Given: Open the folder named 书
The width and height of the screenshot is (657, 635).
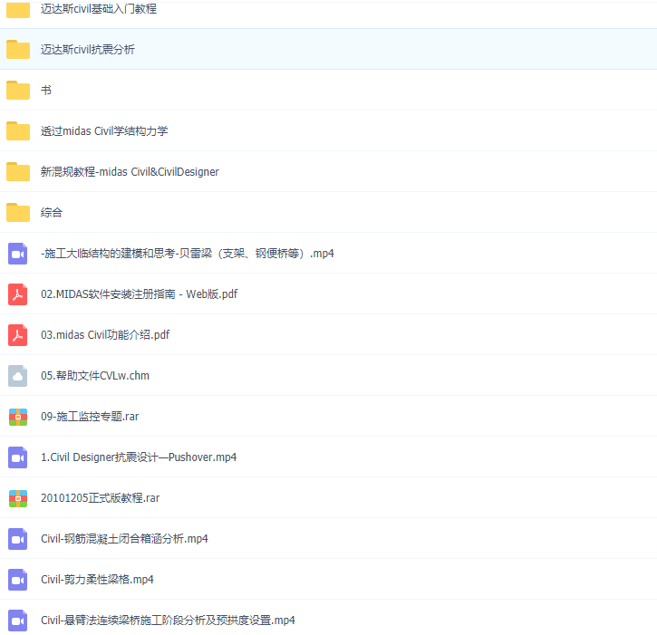Looking at the screenshot, I should coord(46,90).
